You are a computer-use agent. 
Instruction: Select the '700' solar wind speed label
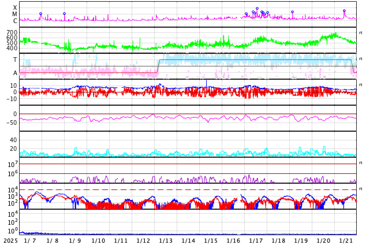[12, 32]
